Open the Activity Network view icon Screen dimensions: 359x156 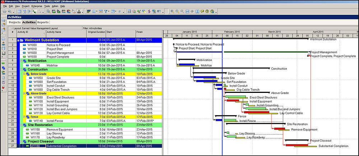click(29, 11)
